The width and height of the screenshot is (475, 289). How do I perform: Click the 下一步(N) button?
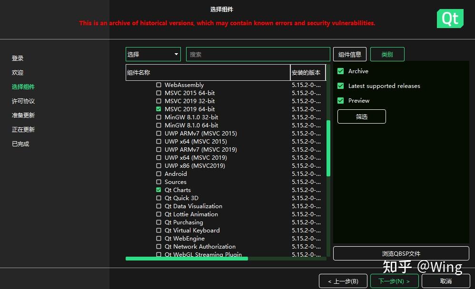(394, 281)
